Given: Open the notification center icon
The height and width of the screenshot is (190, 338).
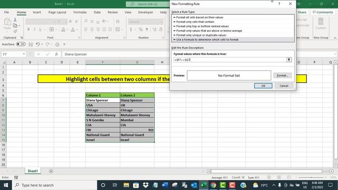Looking at the screenshot, I should tap(330, 185).
